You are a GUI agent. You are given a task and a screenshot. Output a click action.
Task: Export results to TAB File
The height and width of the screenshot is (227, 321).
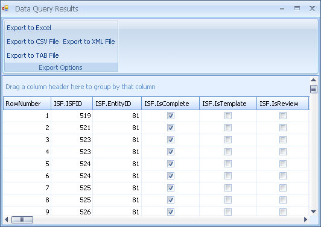coord(33,55)
